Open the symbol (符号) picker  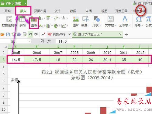coord(139,22)
